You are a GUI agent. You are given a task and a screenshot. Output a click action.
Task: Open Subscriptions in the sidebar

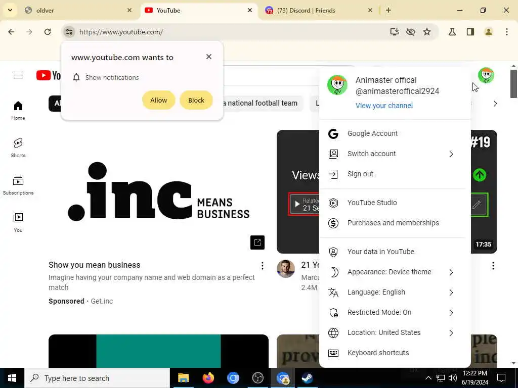click(x=18, y=185)
